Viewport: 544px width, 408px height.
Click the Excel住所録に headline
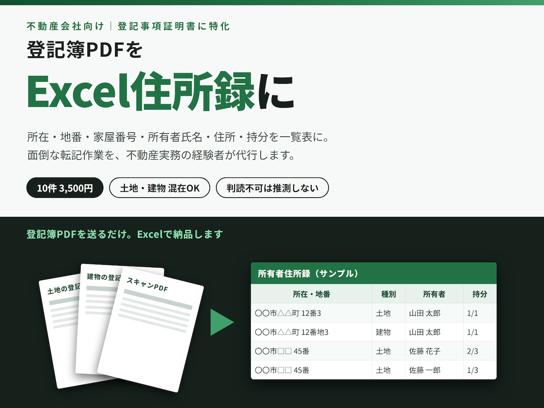click(161, 92)
